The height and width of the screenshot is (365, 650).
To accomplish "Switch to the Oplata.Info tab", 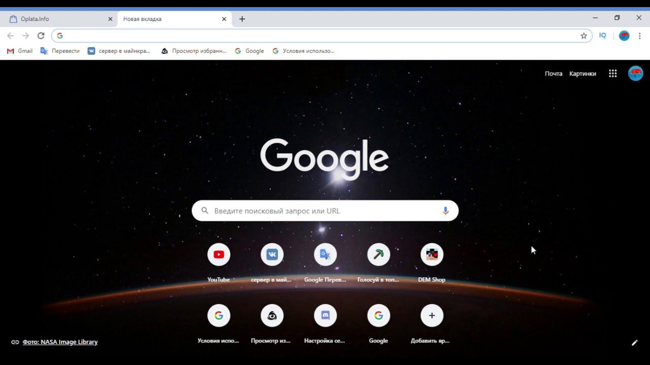I will point(59,19).
